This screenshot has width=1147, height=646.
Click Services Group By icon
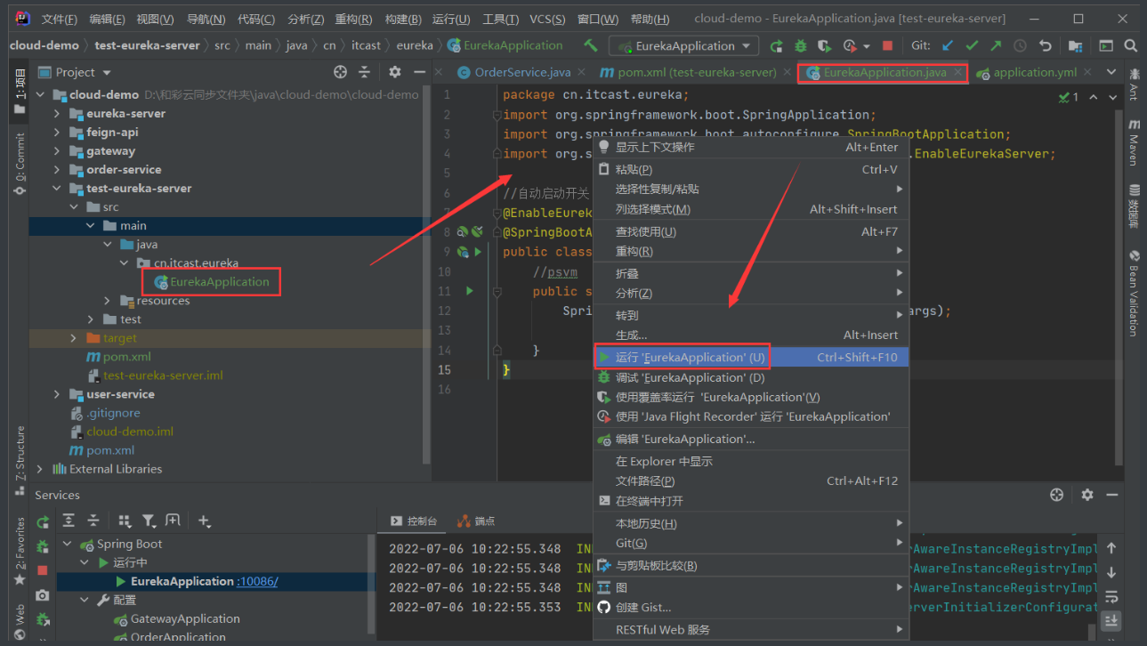coord(125,521)
